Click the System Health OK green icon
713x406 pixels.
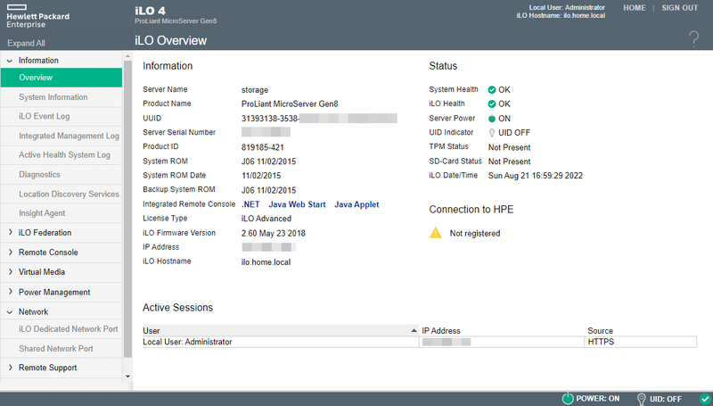pyautogui.click(x=492, y=89)
